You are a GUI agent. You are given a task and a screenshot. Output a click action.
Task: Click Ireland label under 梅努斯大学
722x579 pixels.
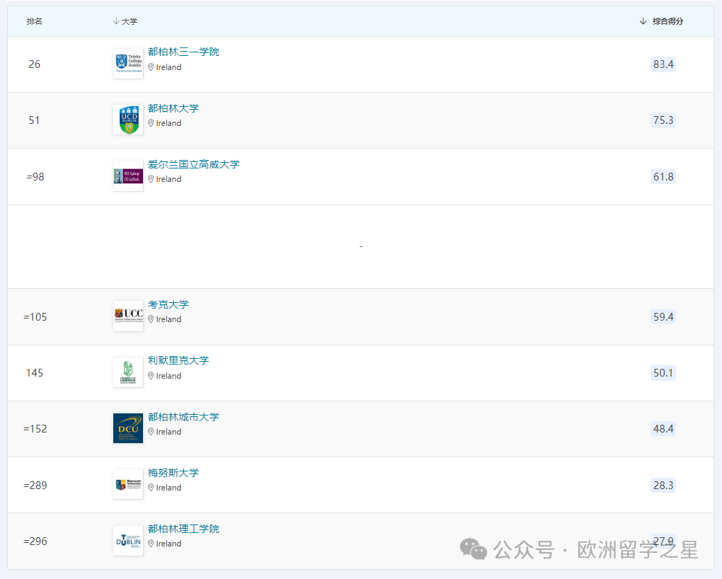[x=168, y=487]
